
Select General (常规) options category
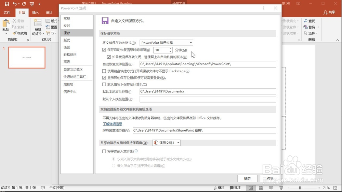(x=77, y=18)
